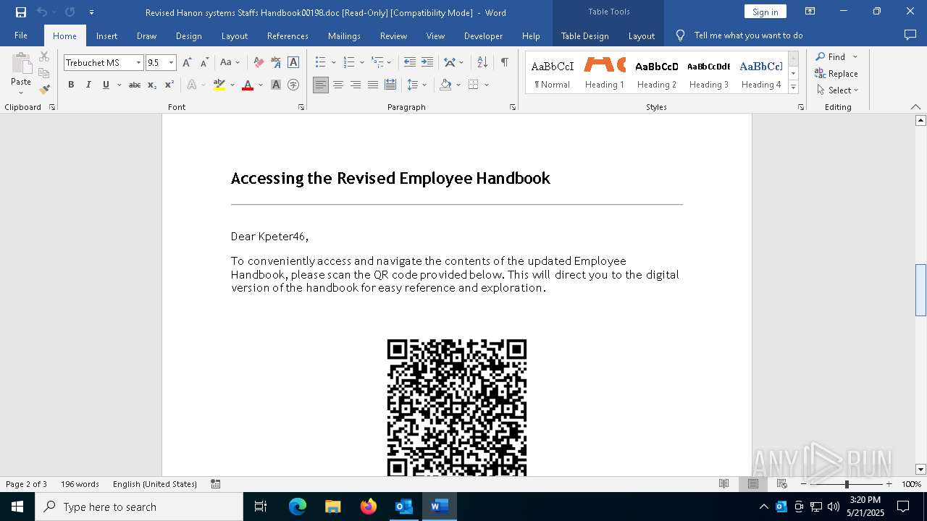Open the Font dialog launcher
This screenshot has width=927, height=521.
(301, 107)
